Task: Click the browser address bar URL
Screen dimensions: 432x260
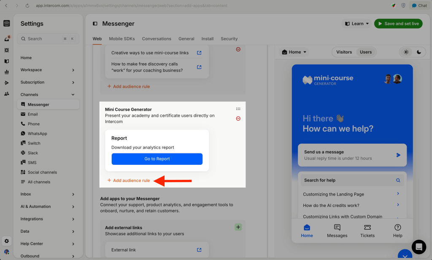Action: pyautogui.click(x=132, y=5)
